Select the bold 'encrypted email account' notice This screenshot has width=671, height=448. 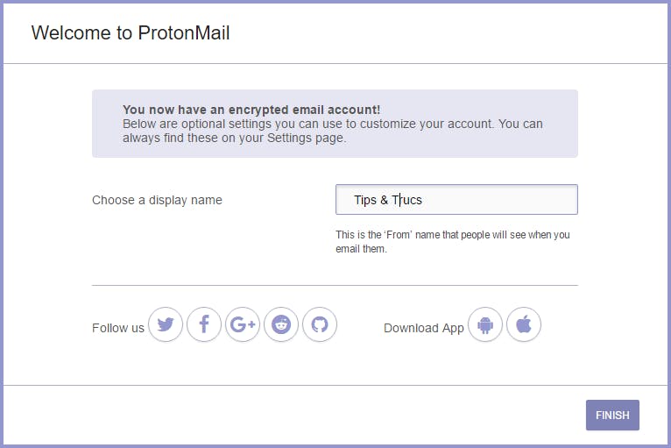251,110
